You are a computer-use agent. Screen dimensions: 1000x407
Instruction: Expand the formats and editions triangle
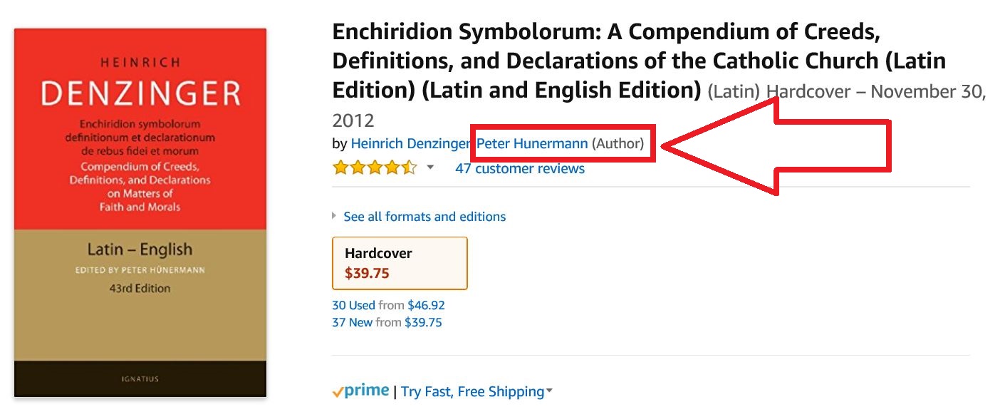coord(335,216)
